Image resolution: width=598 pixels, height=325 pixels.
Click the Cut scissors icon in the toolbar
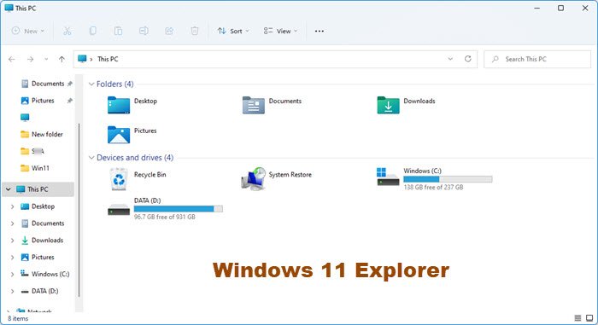point(67,32)
